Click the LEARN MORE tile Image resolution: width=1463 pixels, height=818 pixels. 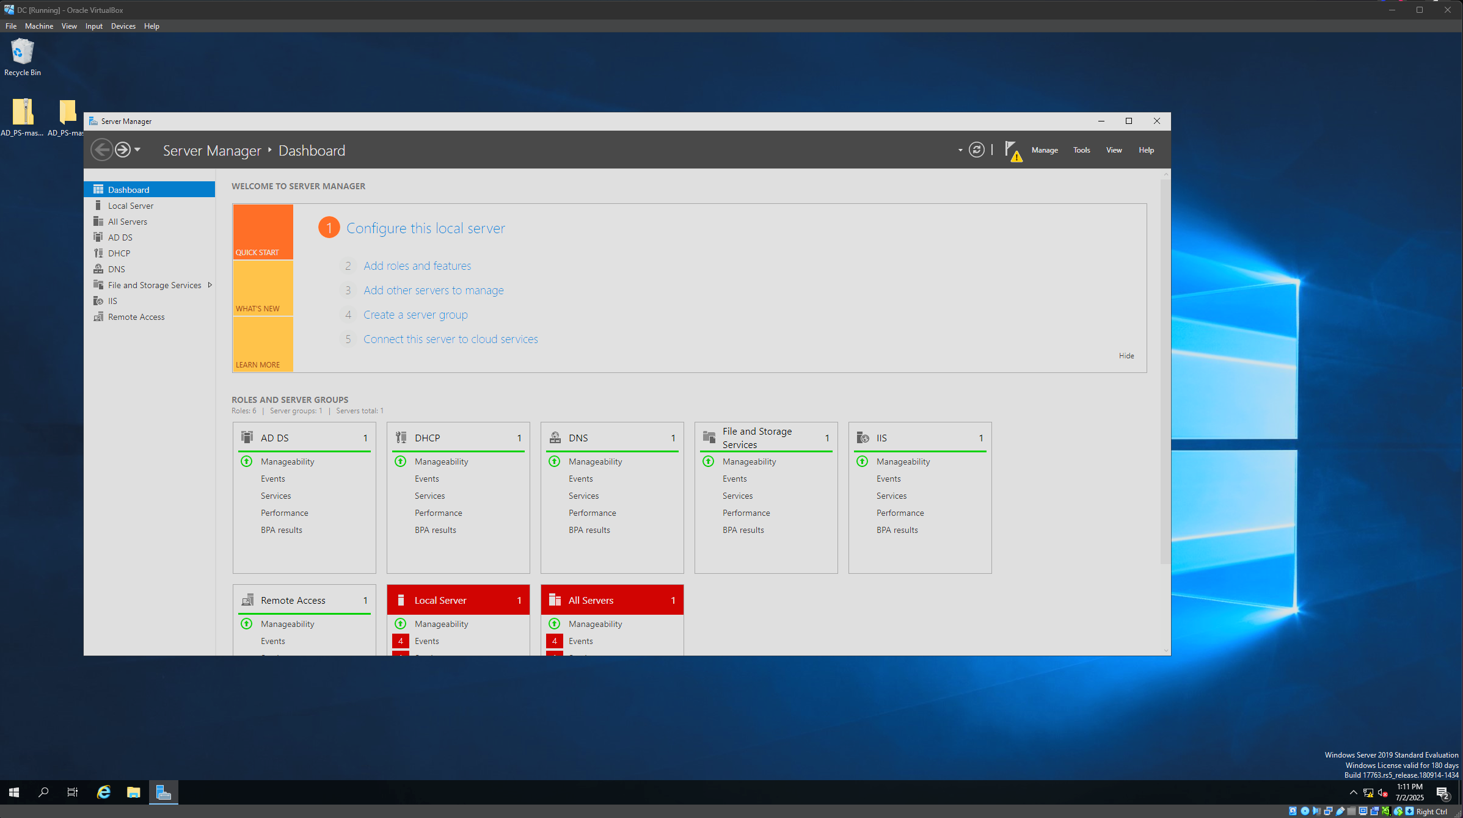click(x=263, y=344)
